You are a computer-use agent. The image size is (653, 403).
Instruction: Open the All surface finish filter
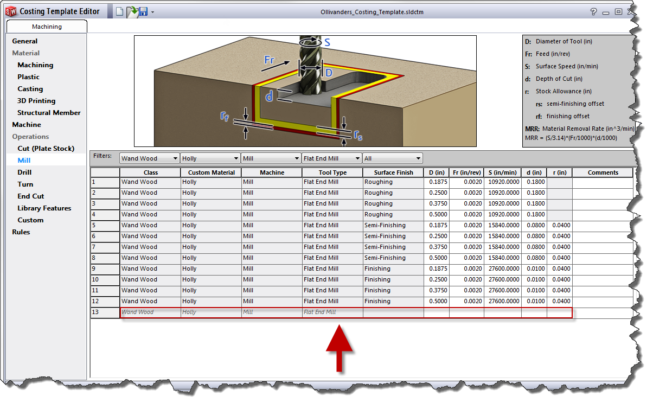[x=393, y=158]
